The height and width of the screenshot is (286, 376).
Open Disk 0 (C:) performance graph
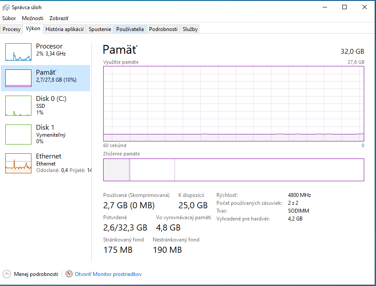pyautogui.click(x=18, y=105)
